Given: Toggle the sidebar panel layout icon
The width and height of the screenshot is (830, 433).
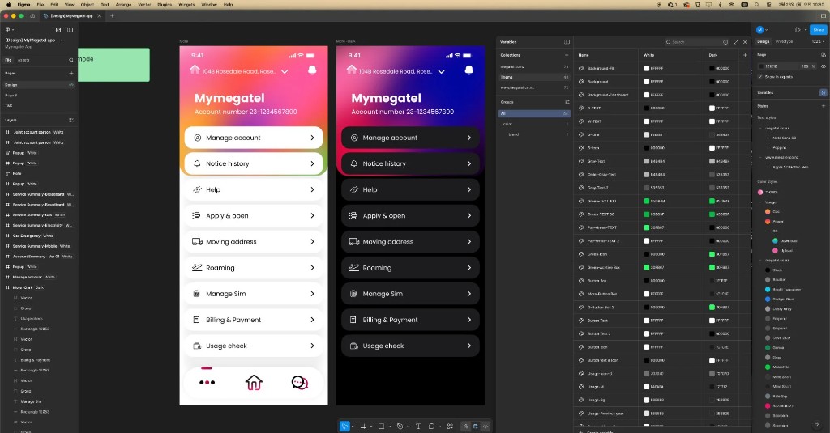Looking at the screenshot, I should point(70,30).
